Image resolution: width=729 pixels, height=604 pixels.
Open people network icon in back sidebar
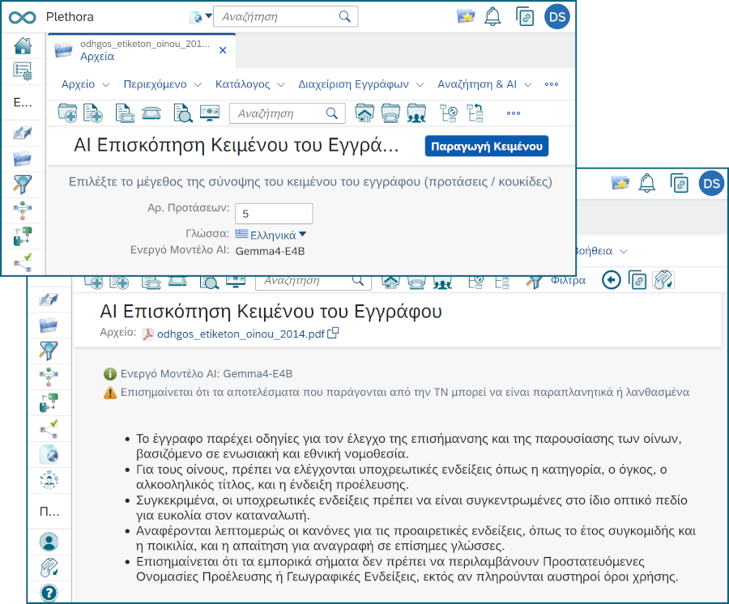click(49, 480)
